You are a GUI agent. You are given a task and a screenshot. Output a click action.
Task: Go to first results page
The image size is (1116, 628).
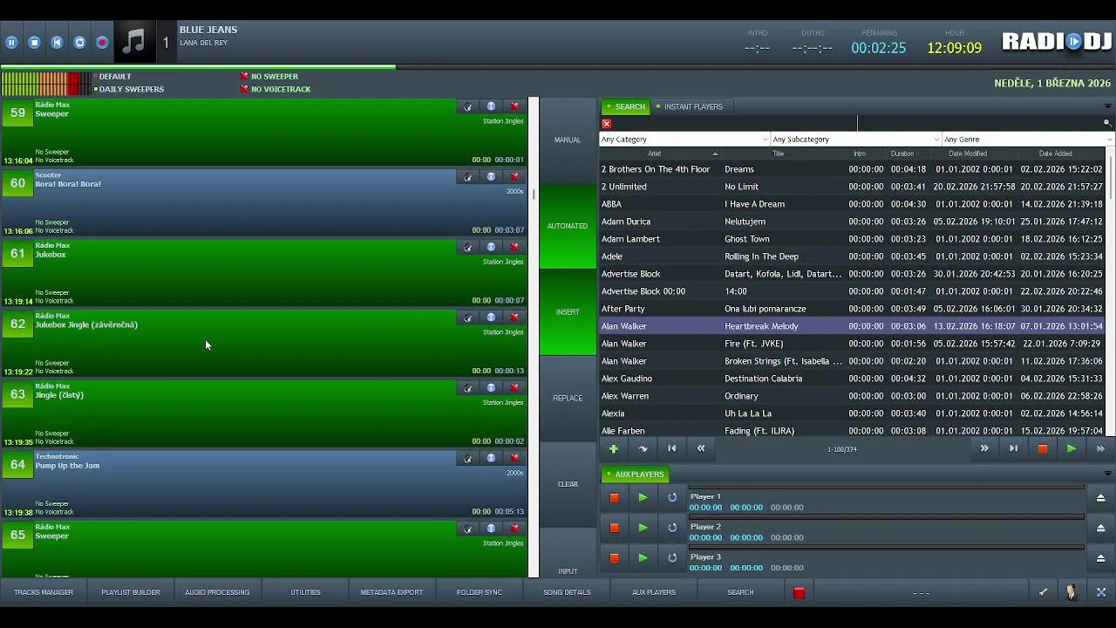pyautogui.click(x=672, y=449)
